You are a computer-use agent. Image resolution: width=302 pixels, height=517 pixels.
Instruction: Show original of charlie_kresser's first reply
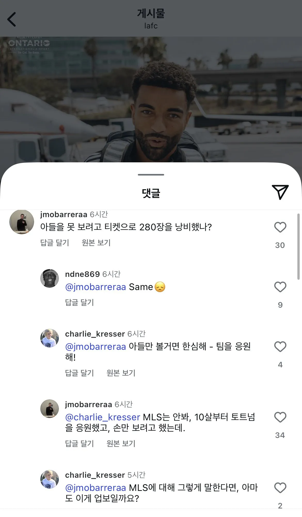point(121,373)
